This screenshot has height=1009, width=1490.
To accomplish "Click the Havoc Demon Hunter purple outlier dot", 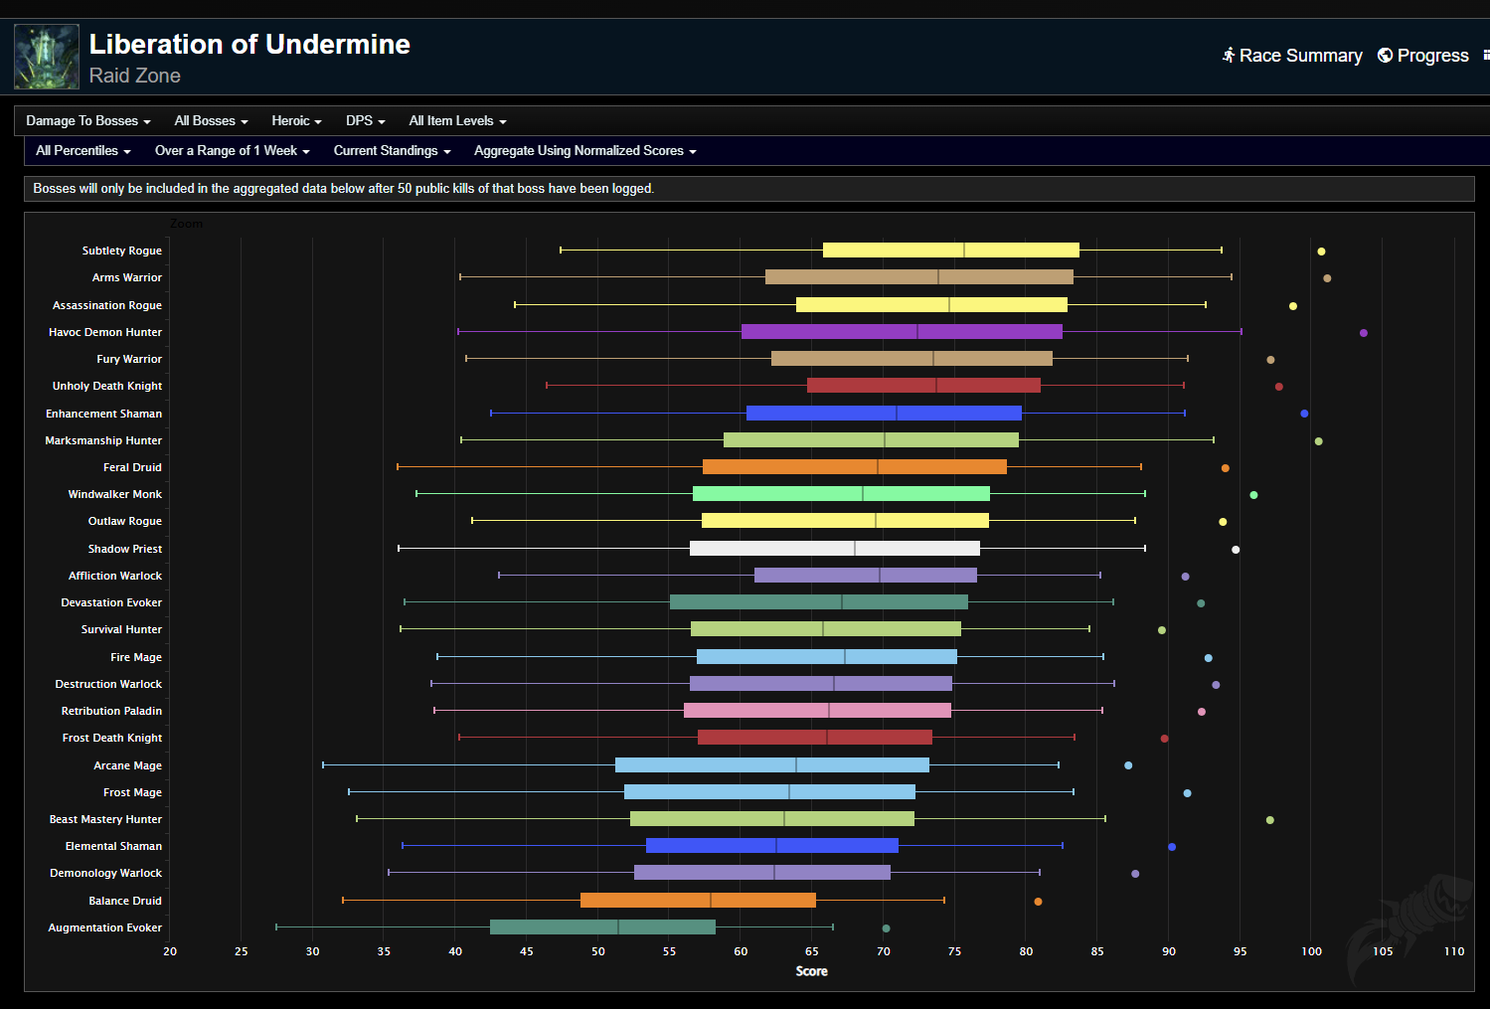I will (x=1363, y=333).
